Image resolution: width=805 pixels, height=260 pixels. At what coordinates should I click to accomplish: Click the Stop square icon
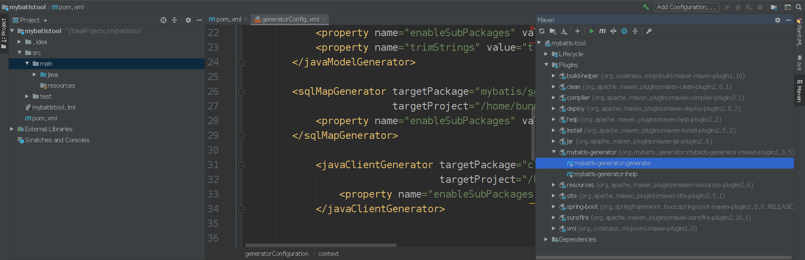pyautogui.click(x=760, y=7)
